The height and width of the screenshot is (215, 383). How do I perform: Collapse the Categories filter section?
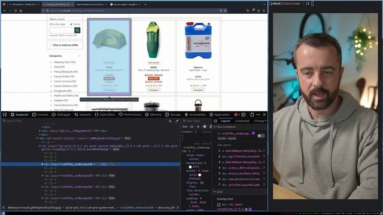(80, 56)
